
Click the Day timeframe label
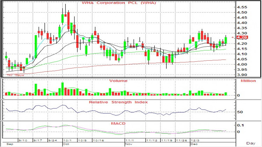click(251, 143)
